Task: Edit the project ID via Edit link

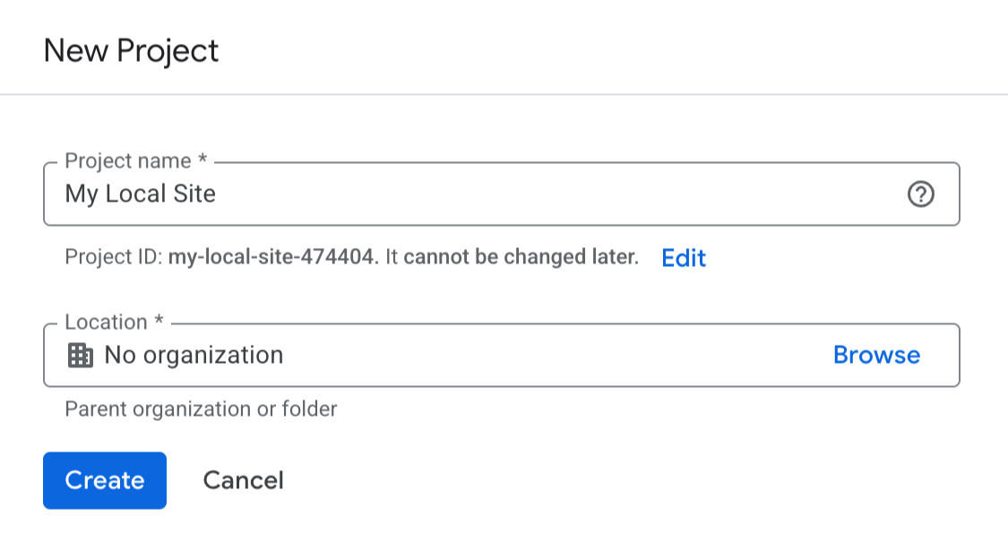Action: coord(684,258)
